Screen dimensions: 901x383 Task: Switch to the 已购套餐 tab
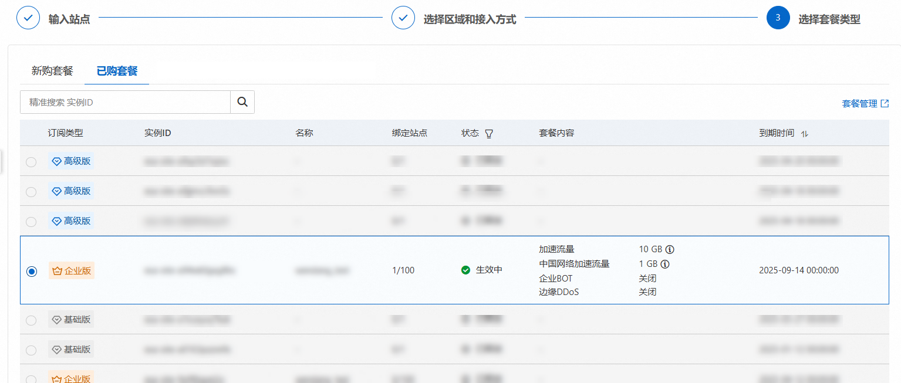(117, 71)
